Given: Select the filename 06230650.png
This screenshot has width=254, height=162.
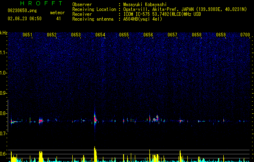Looking at the screenshot, I should coord(22,11).
